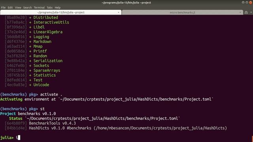Click the Test package name
Screen dimensions: 253x142
[x=38, y=80]
